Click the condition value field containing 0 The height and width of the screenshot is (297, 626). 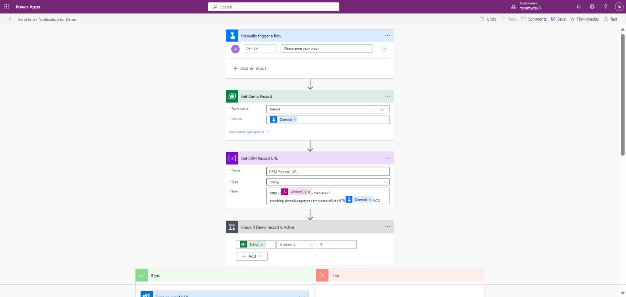[337, 244]
